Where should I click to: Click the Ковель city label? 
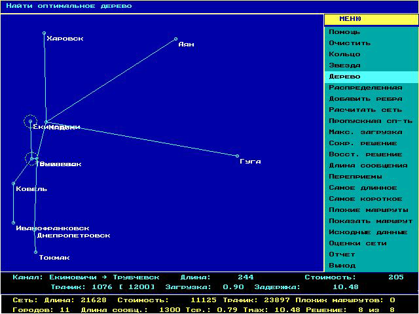click(x=31, y=189)
